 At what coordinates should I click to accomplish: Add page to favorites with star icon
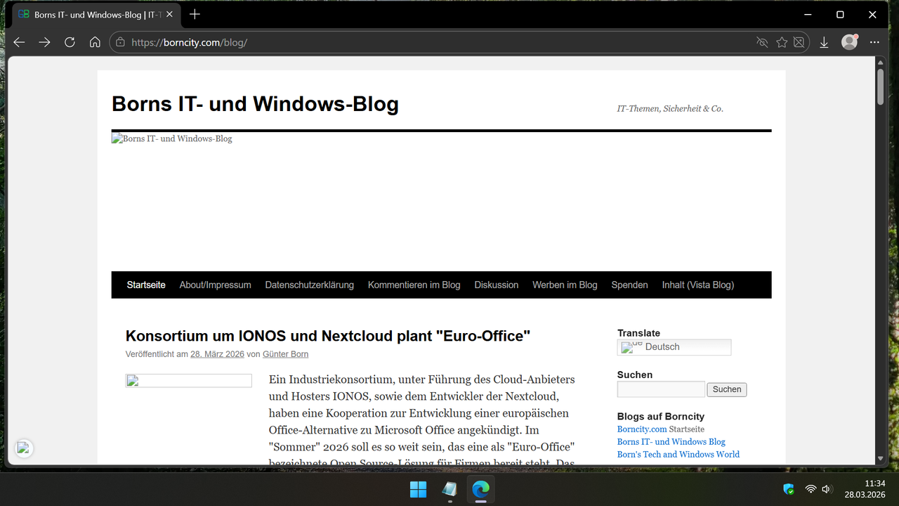coord(782,42)
